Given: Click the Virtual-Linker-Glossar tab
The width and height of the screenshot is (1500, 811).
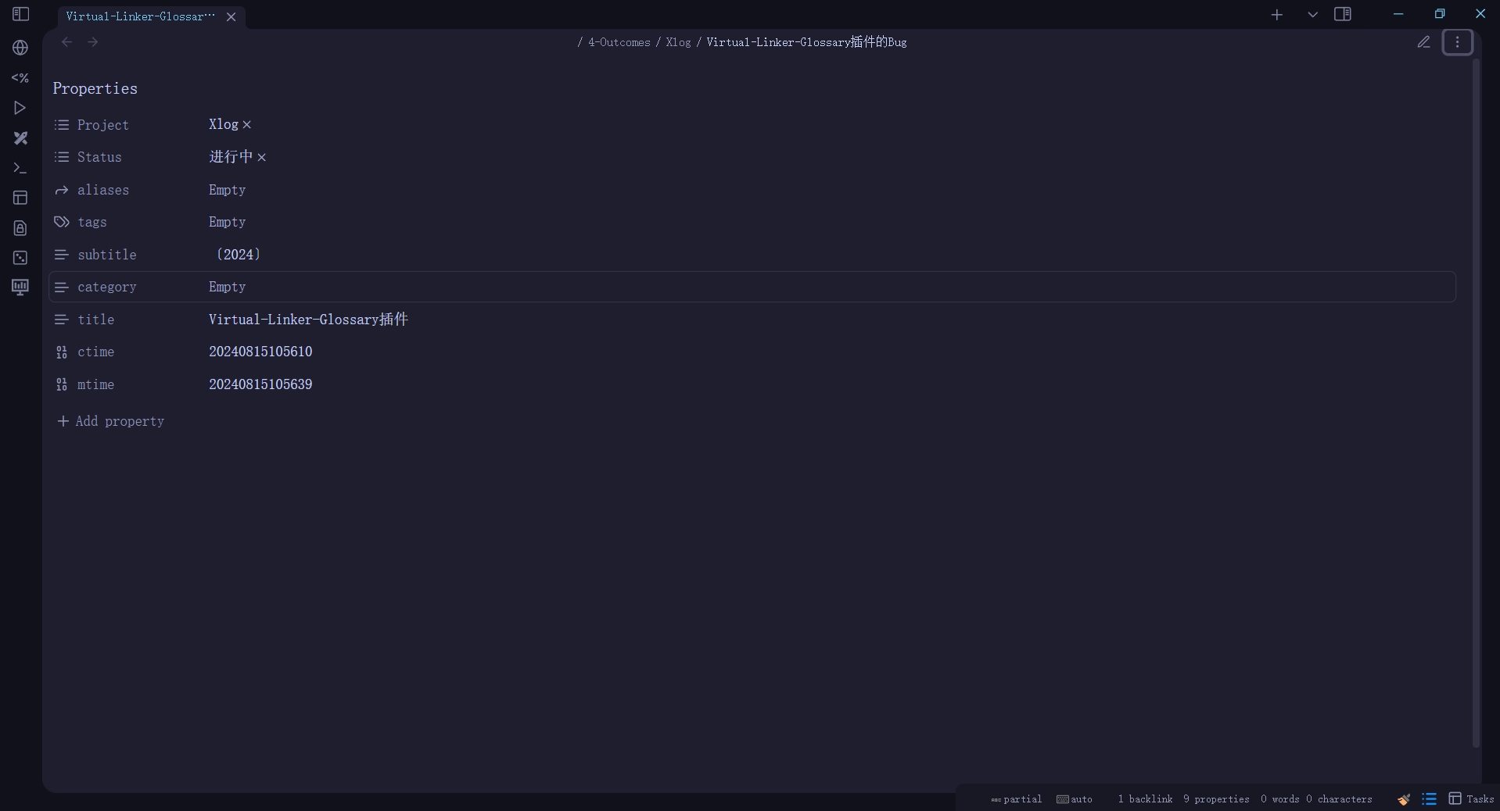Looking at the screenshot, I should (x=140, y=16).
